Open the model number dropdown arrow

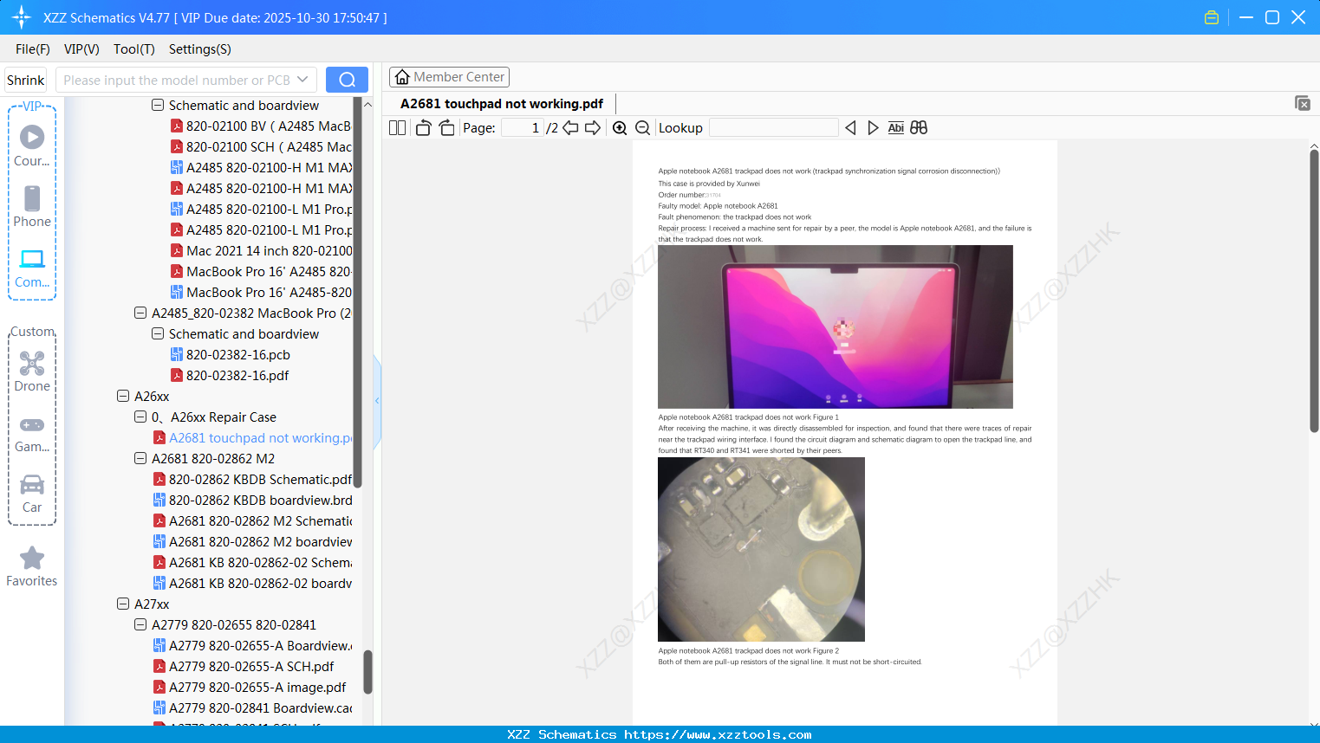click(x=302, y=80)
